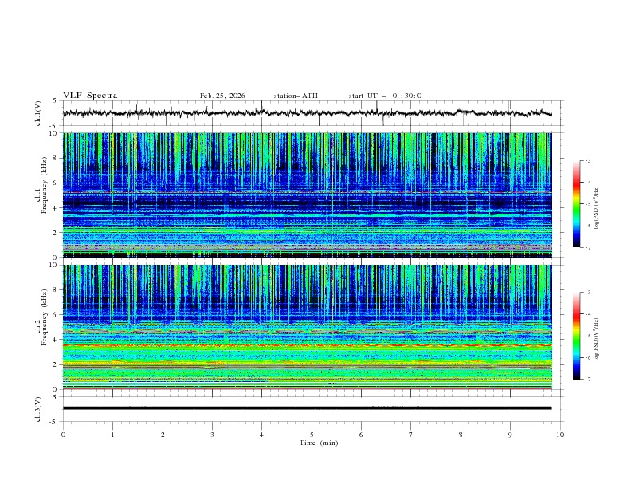The height and width of the screenshot is (488, 631).
Task: Click the ch.1 voltage waveform trace
Action: coord(307,113)
